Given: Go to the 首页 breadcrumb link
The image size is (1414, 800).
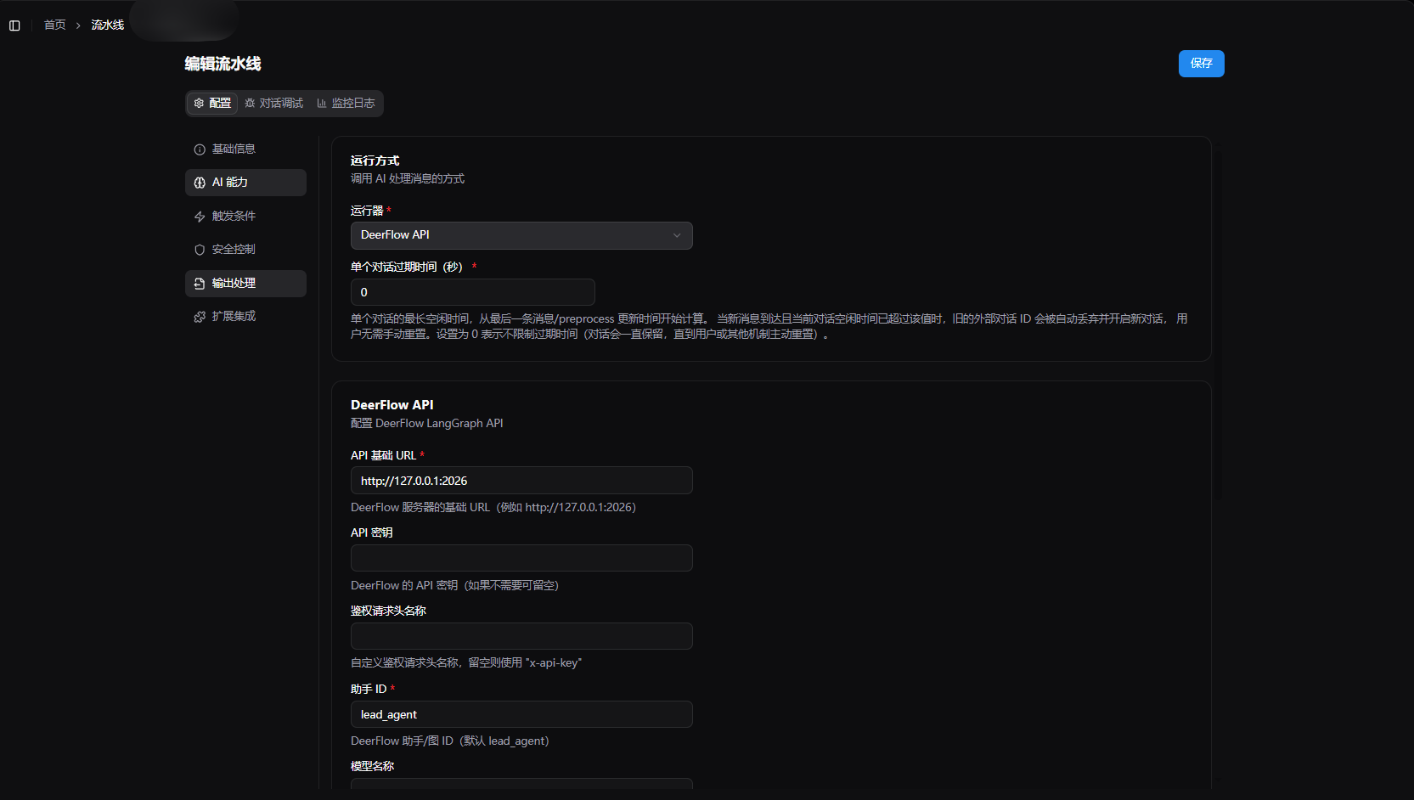Looking at the screenshot, I should pos(55,25).
